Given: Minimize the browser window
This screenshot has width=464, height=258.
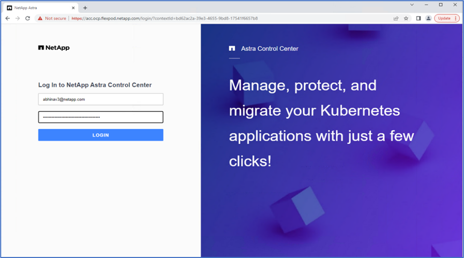Looking at the screenshot, I should point(426,5).
